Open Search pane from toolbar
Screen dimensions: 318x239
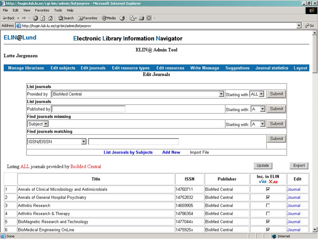pyautogui.click(x=66, y=18)
